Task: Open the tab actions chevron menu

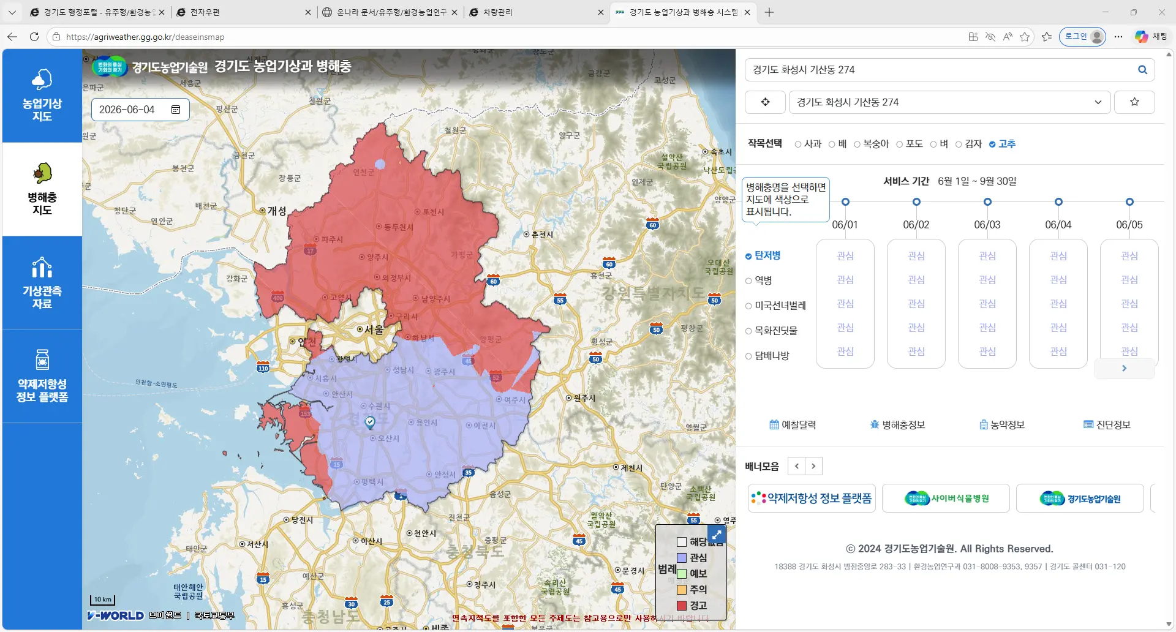Action: point(12,12)
